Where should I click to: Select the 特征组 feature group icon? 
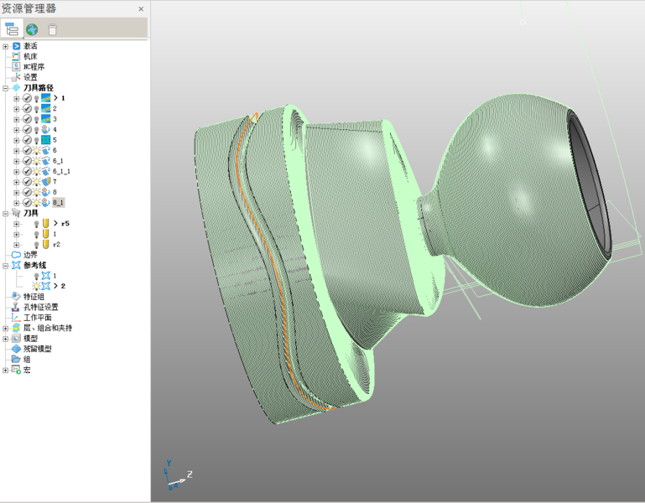pyautogui.click(x=16, y=297)
